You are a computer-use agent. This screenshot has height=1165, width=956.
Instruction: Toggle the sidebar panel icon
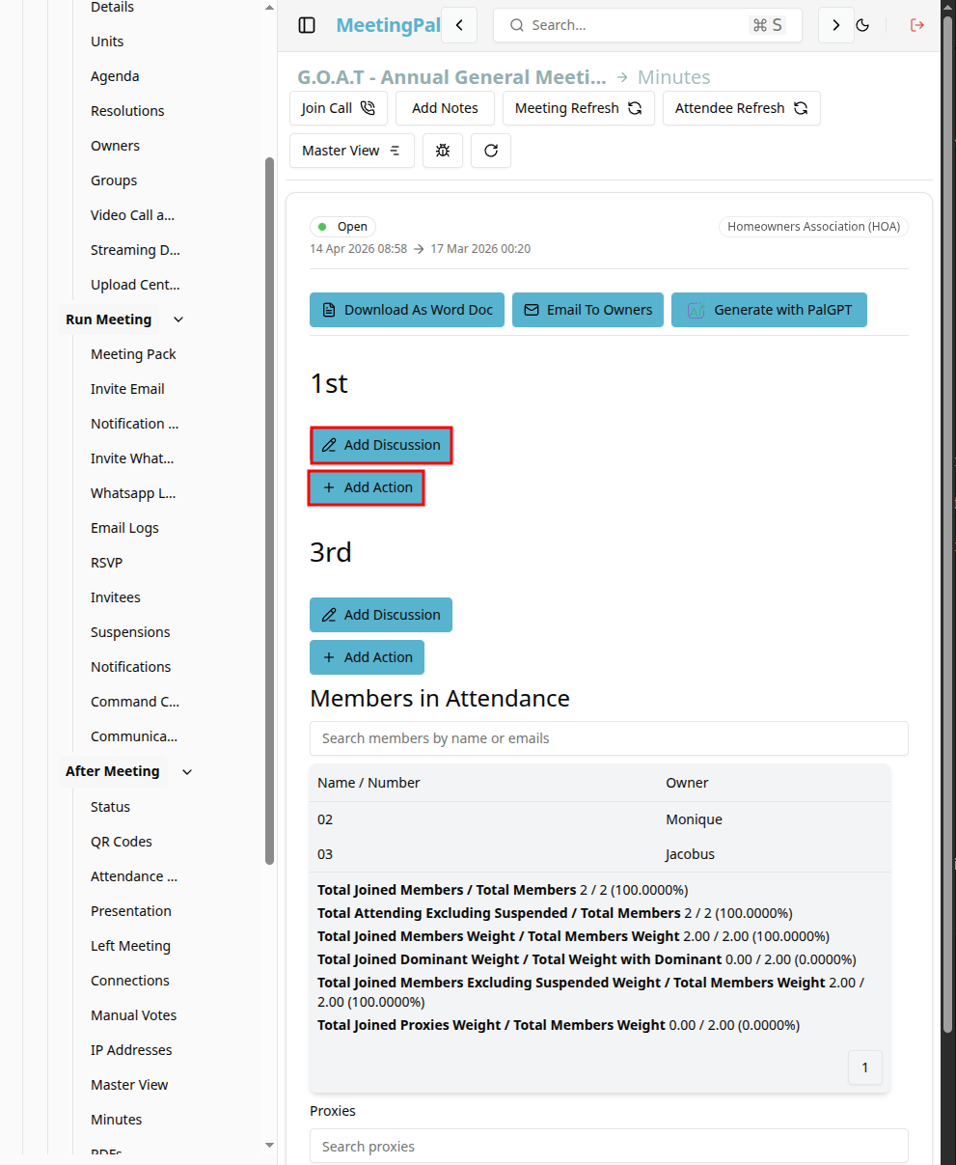tap(307, 25)
